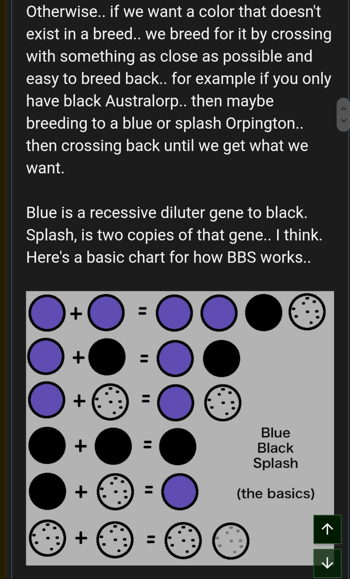Click the leftmost splash circle in the bottom row
Viewport: 350px width, 579px height.
coord(48,539)
